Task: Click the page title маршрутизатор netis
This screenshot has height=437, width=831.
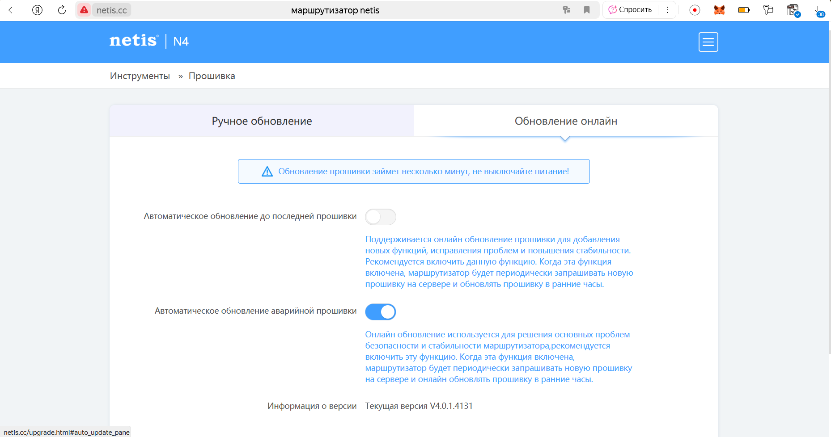Action: tap(335, 10)
